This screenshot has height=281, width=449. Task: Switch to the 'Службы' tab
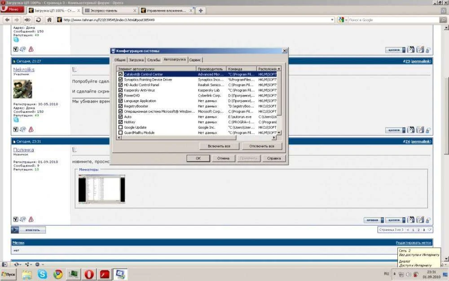154,59
